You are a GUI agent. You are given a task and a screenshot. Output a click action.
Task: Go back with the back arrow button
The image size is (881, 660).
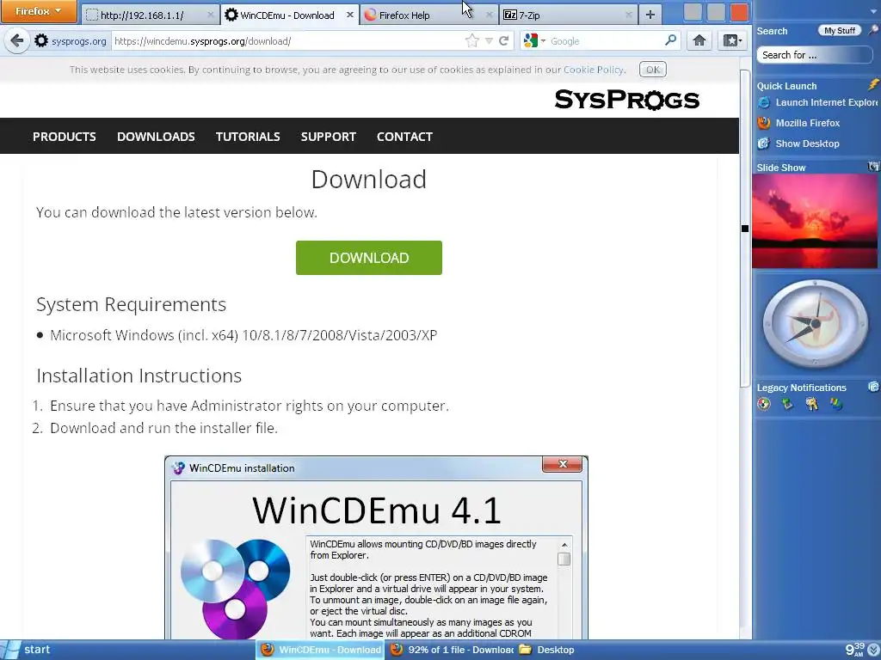click(x=17, y=40)
